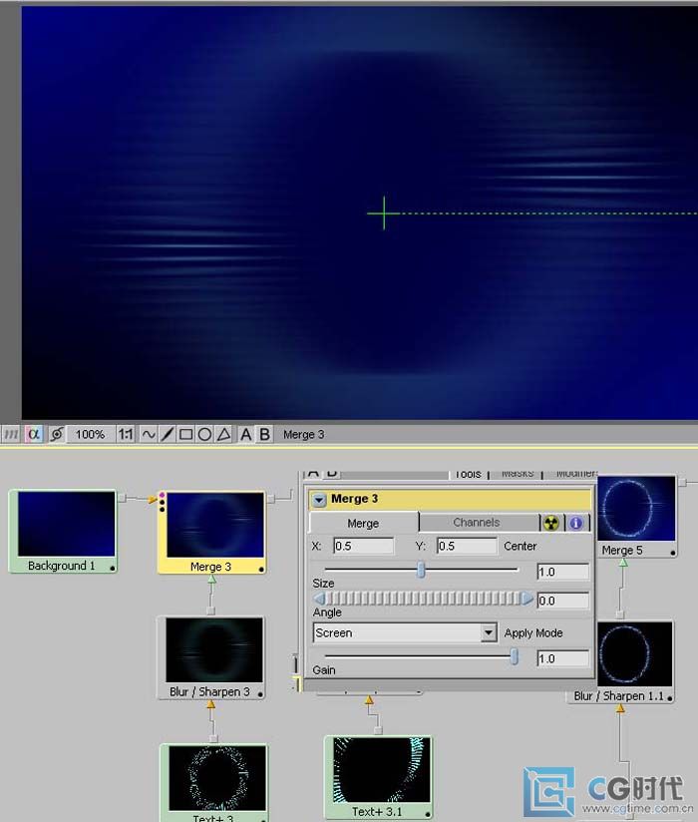The width and height of the screenshot is (698, 822).
Task: Click the view dot on Merge 5 node
Action: click(x=672, y=553)
